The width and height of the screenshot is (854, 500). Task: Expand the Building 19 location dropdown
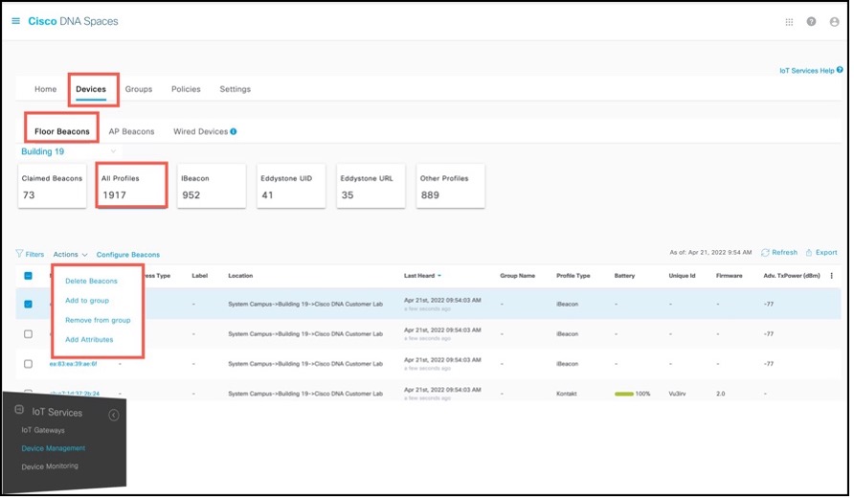114,151
